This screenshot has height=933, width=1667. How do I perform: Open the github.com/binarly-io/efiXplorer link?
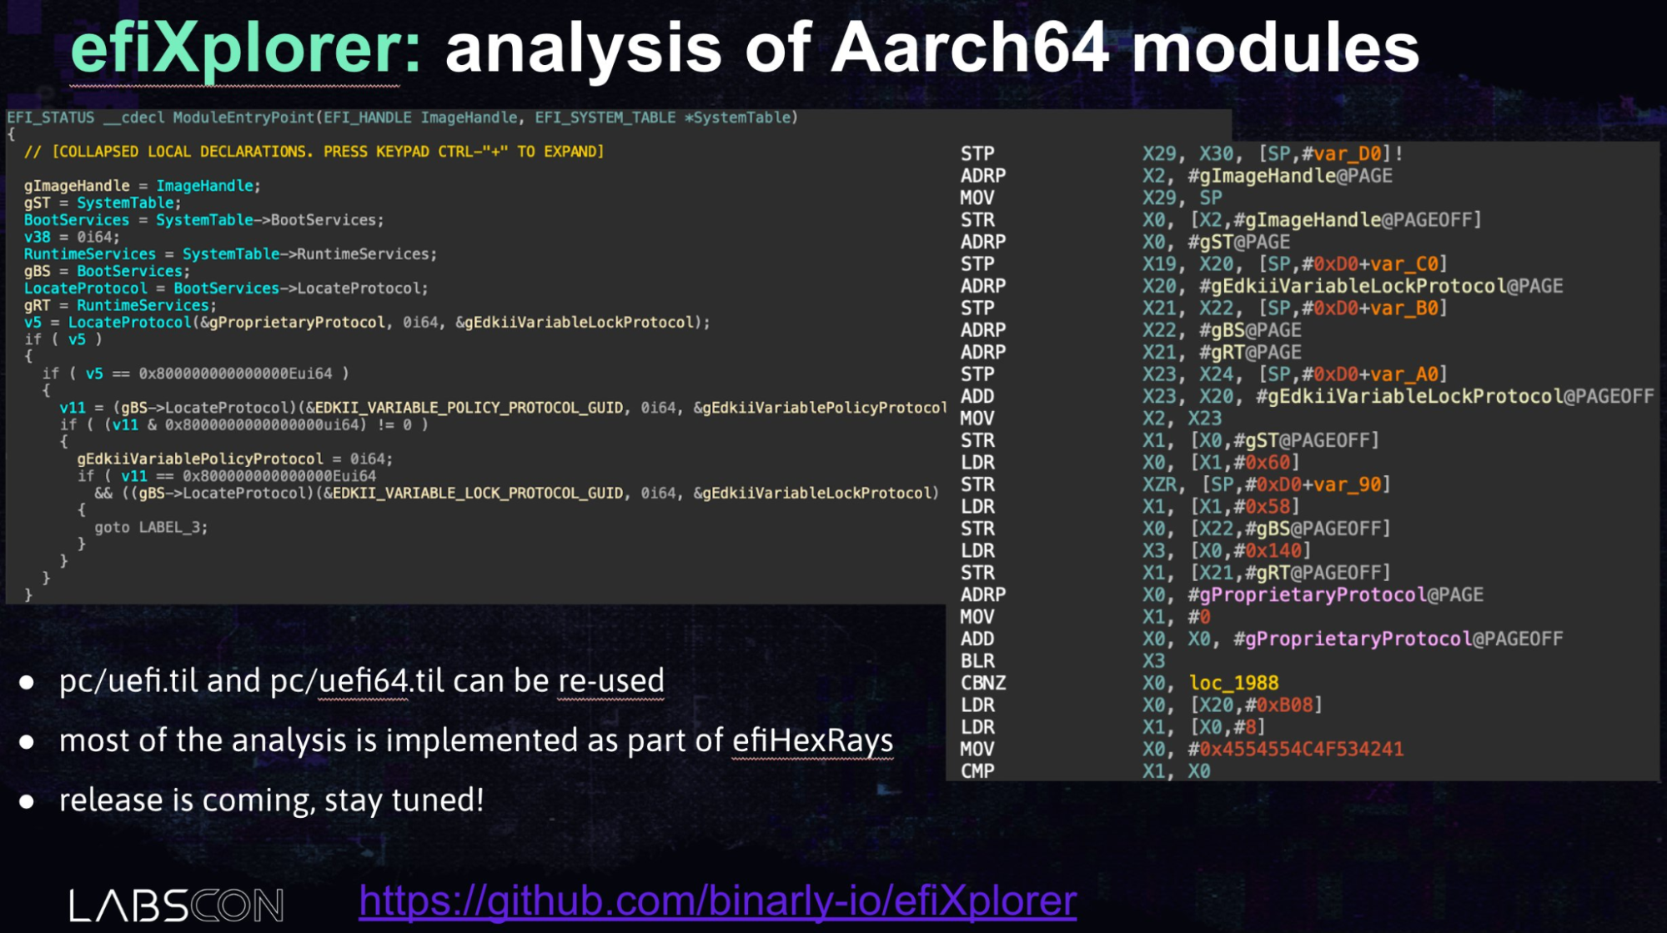[x=717, y=900]
